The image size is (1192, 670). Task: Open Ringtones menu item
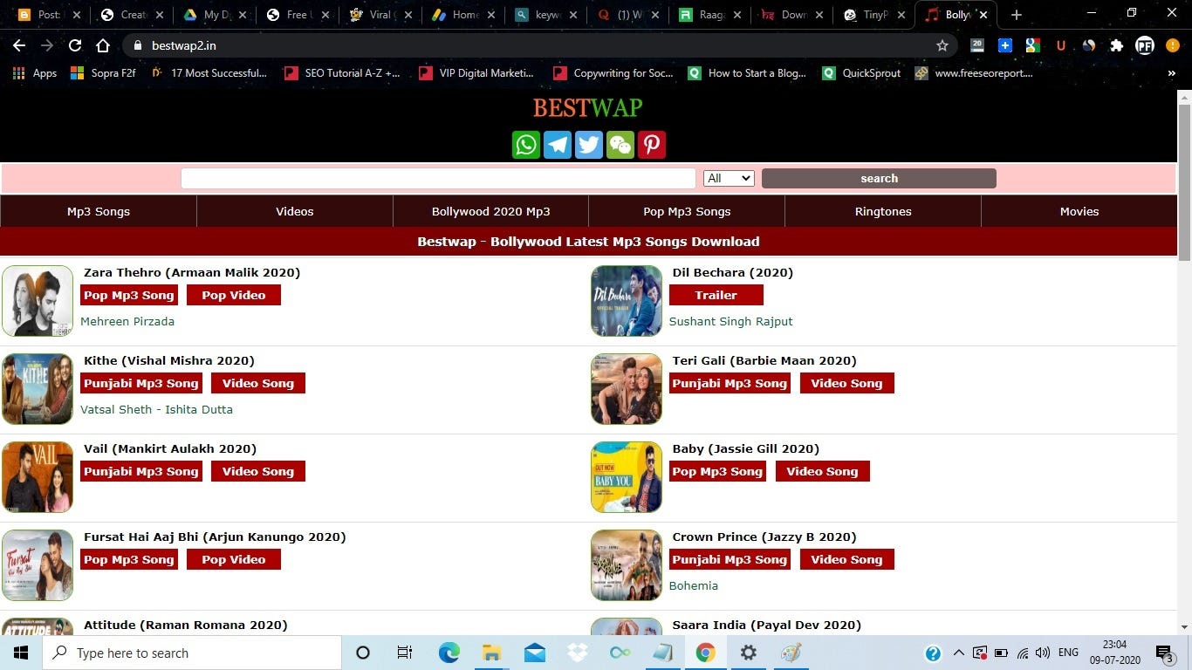click(x=883, y=211)
